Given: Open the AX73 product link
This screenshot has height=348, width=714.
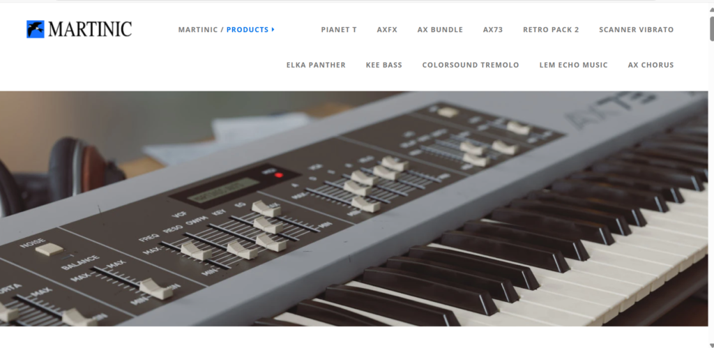Looking at the screenshot, I should click(x=493, y=29).
